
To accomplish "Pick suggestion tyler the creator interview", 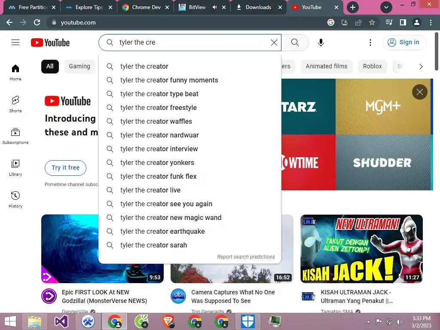I will (x=189, y=149).
